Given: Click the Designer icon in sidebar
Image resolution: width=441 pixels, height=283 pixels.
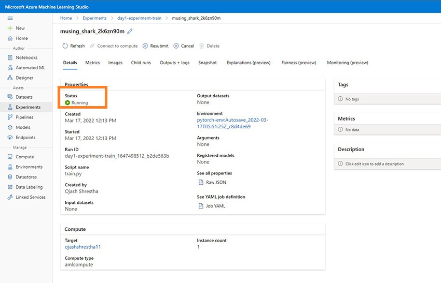Looking at the screenshot, I should 10,78.
